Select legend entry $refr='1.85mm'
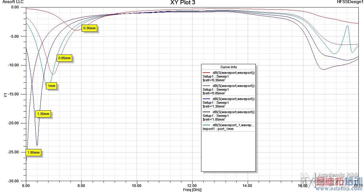 click(228, 116)
